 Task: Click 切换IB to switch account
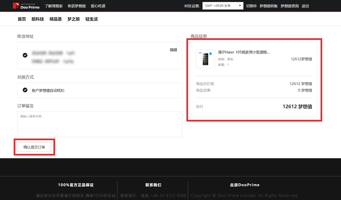251,6
